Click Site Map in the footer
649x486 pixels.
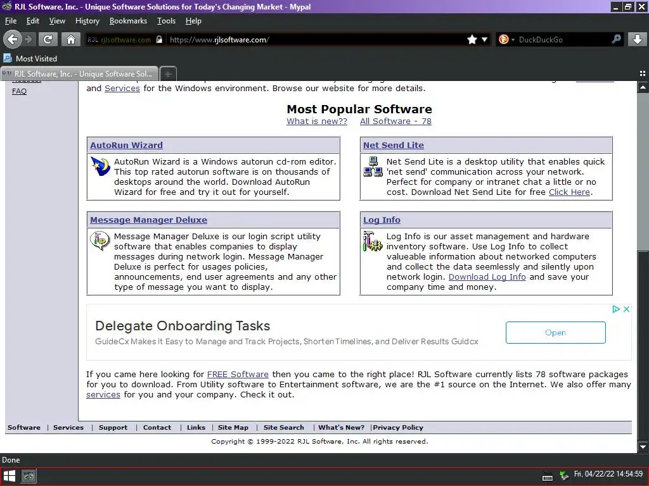[233, 427]
